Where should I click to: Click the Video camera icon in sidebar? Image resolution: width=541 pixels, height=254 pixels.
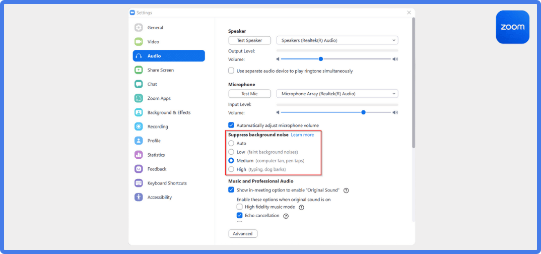coord(139,42)
